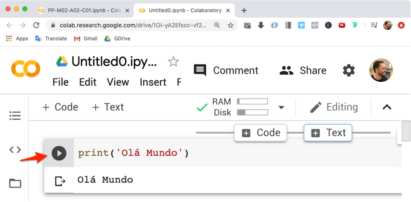Click the Colab CO logo

(26, 69)
